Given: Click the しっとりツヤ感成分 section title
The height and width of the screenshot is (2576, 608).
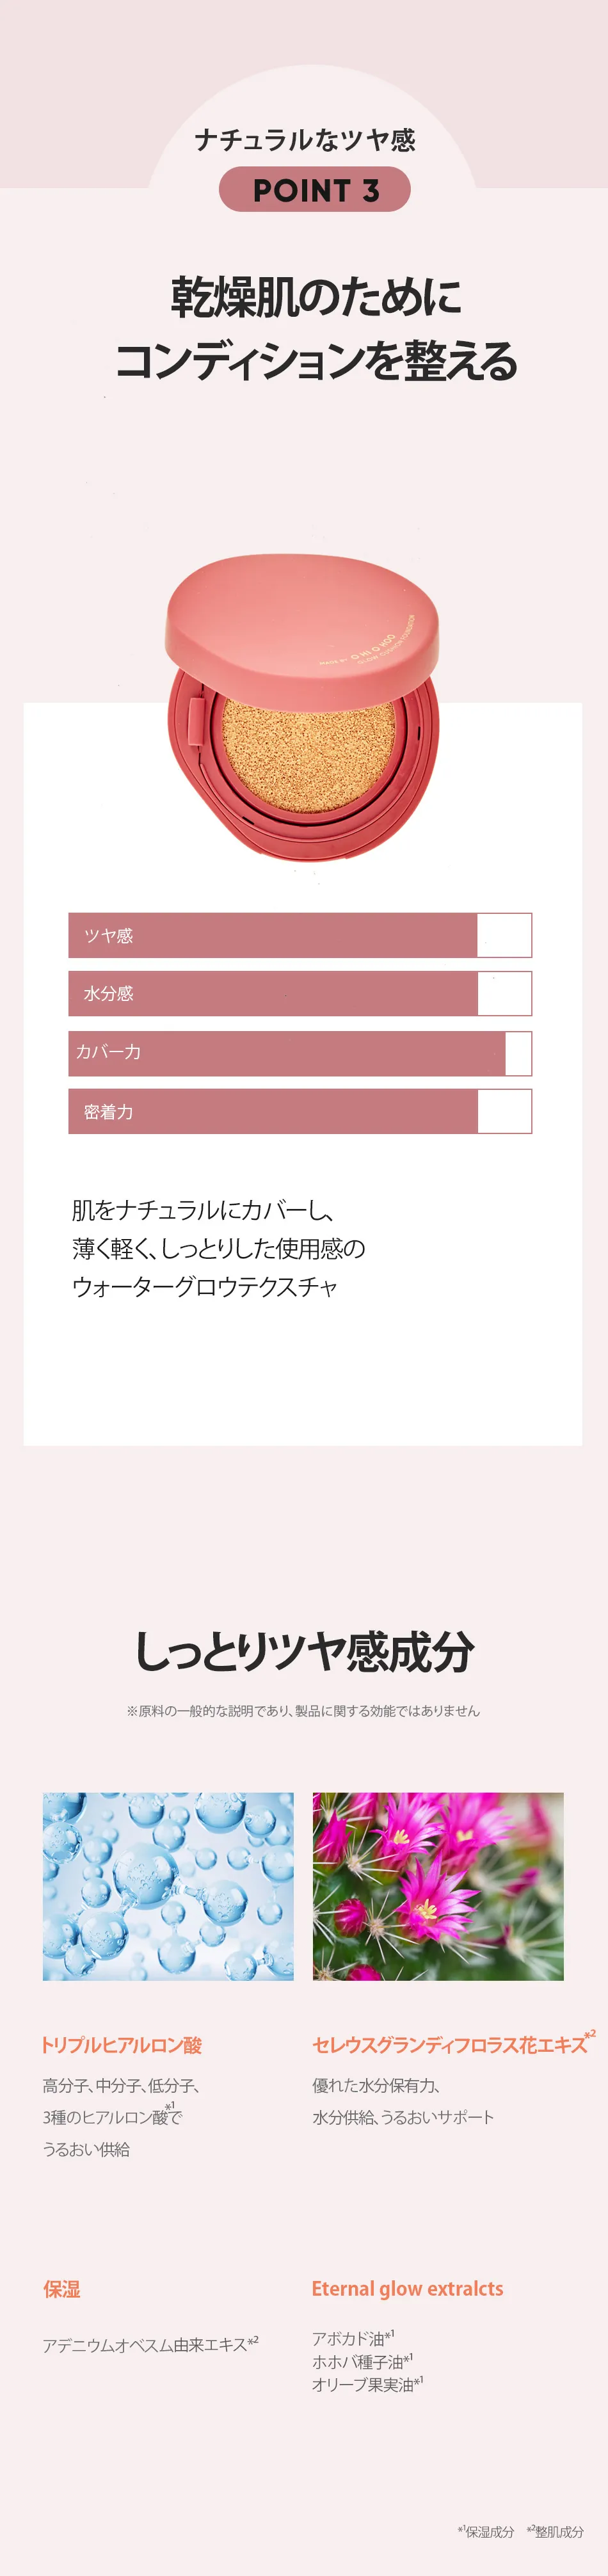Looking at the screenshot, I should (304, 1652).
